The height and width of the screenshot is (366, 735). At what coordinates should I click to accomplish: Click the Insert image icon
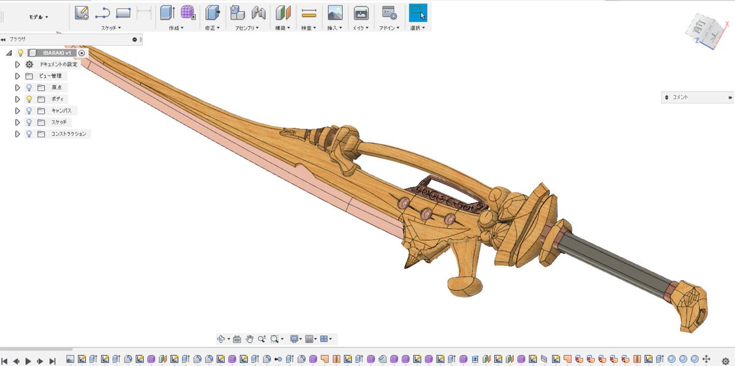[x=335, y=12]
